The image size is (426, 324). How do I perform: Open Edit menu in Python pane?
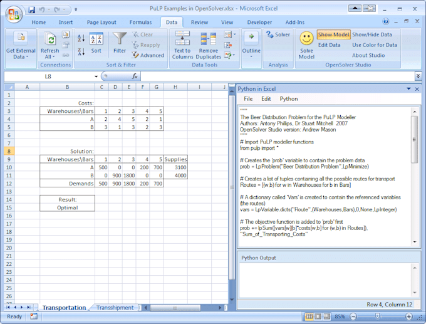[x=266, y=99]
